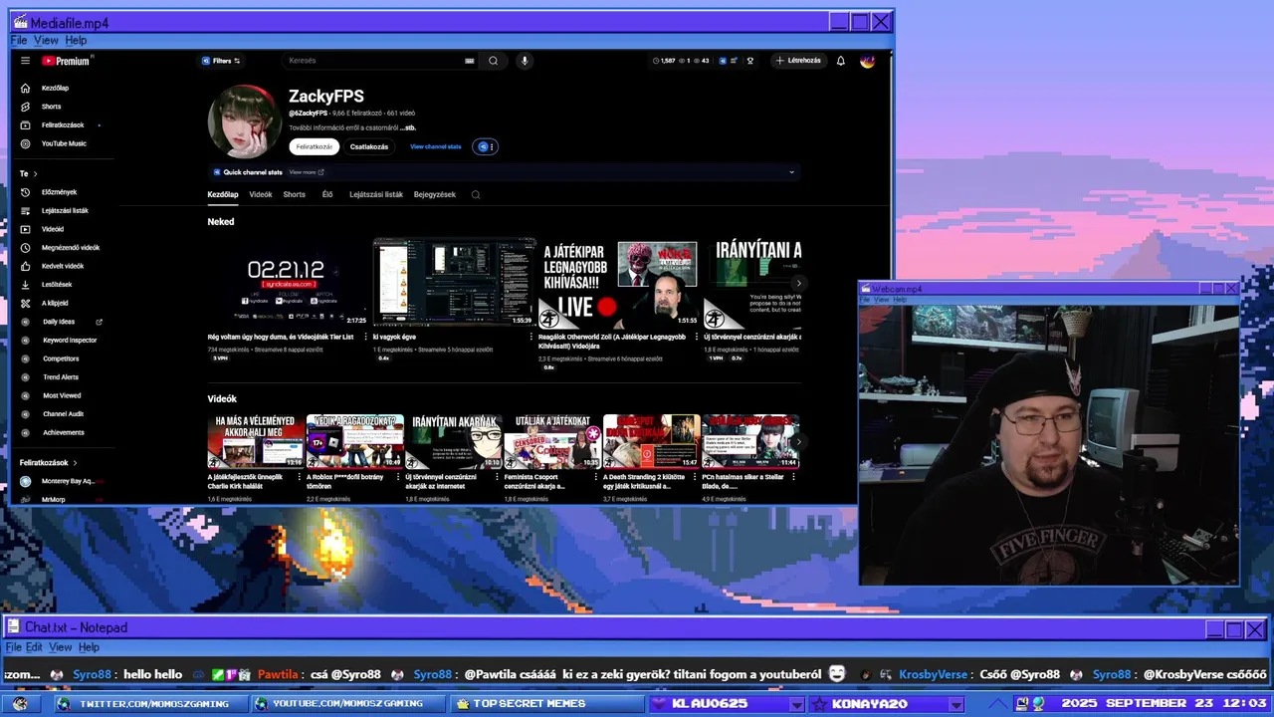Click the search magnifier button
Screen dimensions: 1274x717
[x=493, y=61]
